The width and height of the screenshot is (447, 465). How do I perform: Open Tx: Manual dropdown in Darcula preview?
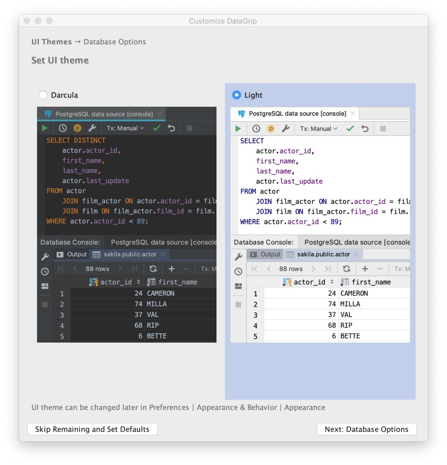(x=125, y=128)
